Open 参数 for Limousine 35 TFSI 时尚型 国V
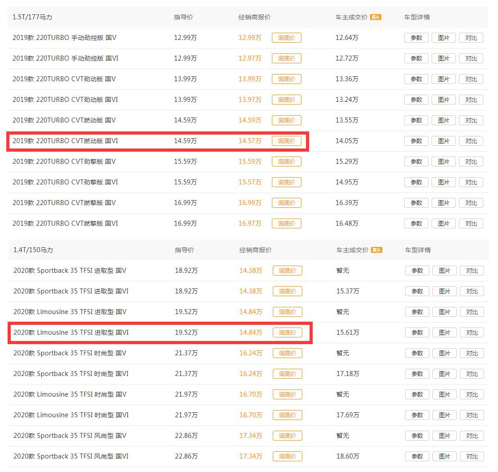 [417, 394]
